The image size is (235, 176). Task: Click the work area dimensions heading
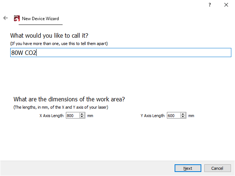tap(69, 99)
